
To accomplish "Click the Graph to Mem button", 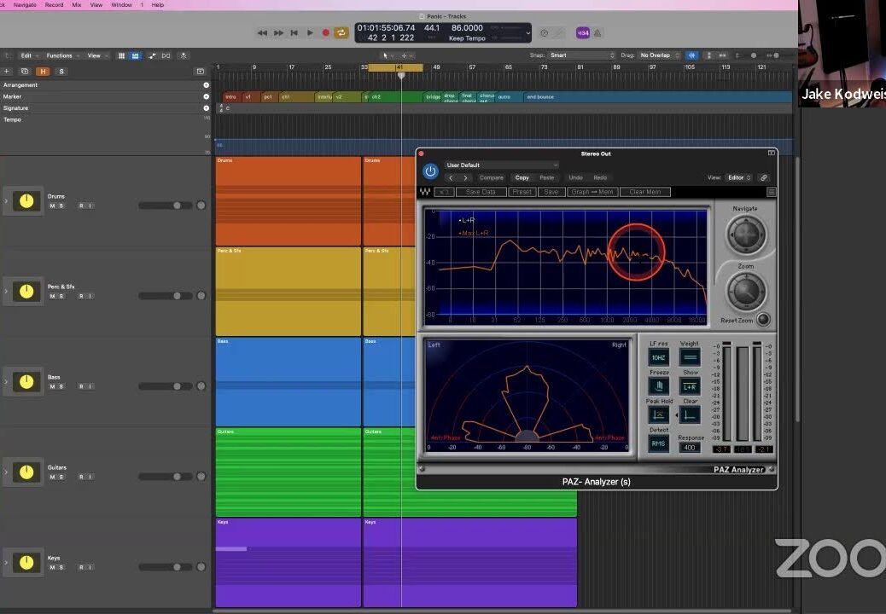I will [592, 192].
